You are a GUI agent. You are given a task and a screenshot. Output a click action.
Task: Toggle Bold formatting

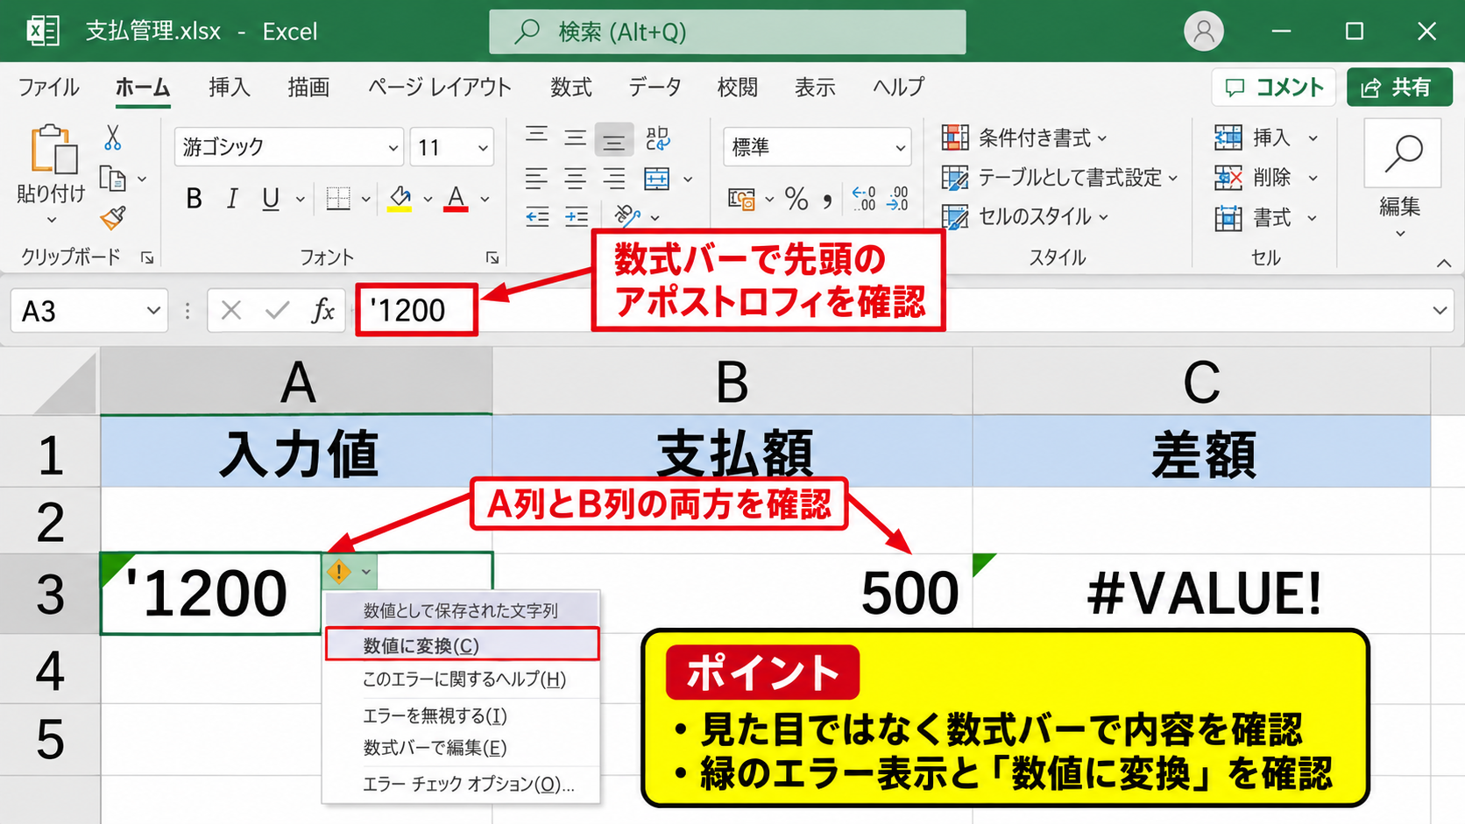pos(194,199)
